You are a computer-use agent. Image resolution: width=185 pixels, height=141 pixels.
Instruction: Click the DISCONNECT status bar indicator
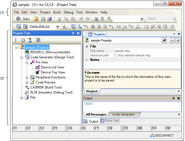pos(162,135)
